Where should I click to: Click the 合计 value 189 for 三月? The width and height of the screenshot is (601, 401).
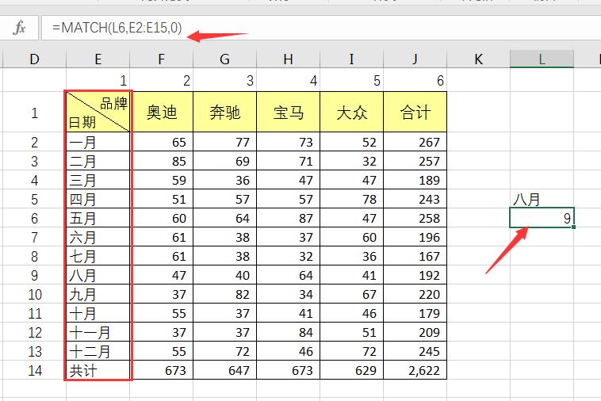click(415, 180)
